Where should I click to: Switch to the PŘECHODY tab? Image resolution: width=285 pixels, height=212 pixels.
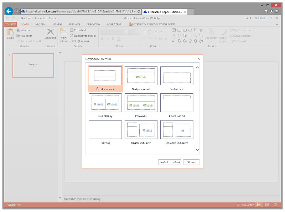point(93,24)
